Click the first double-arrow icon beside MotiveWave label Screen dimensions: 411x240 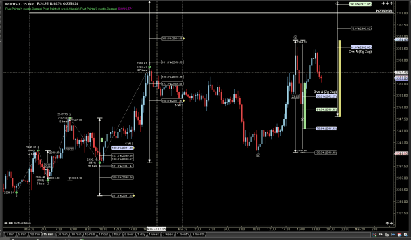[x=6, y=223]
